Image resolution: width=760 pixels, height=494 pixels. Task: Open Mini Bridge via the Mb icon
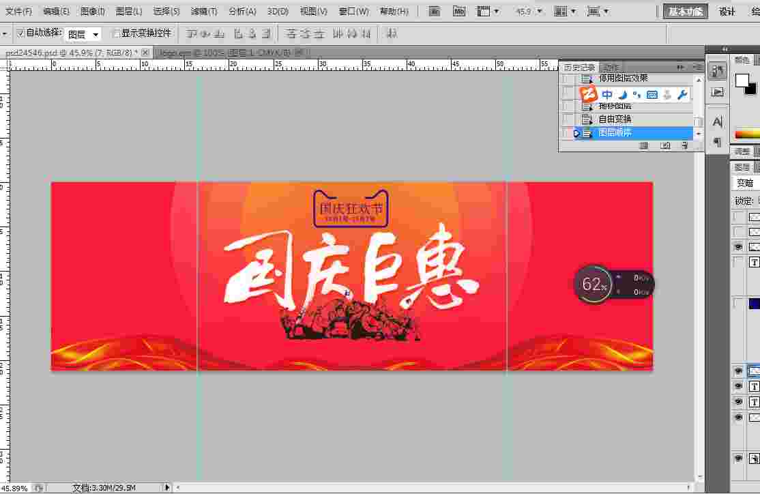458,11
